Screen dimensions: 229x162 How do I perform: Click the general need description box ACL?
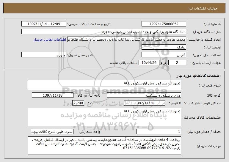pyautogui.click(x=104, y=85)
